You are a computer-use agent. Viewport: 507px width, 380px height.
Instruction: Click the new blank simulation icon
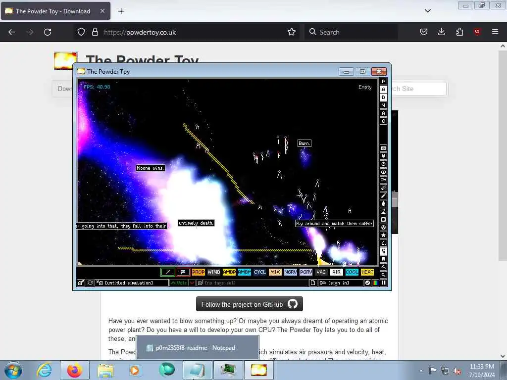tap(313, 283)
